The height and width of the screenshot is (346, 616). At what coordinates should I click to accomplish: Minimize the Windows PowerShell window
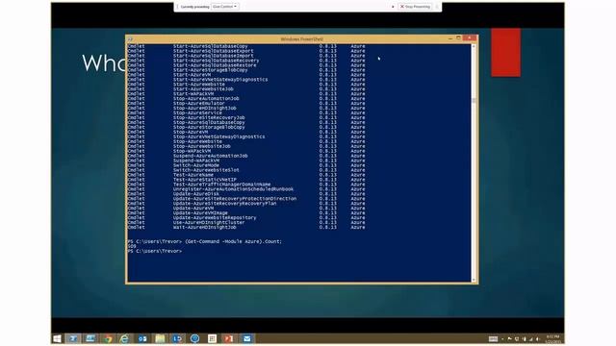450,38
